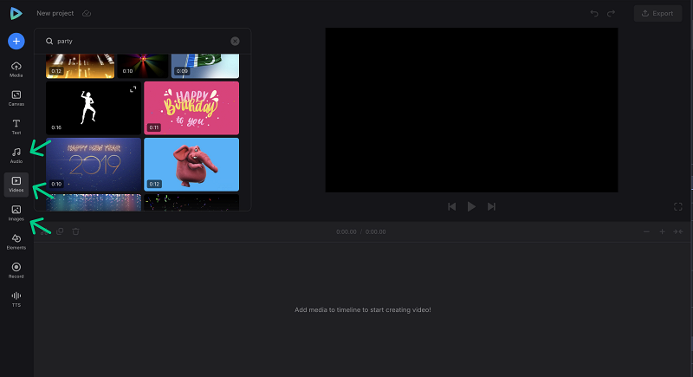Select the colorful bokeh glitter video
This screenshot has width=693, height=377.
click(94, 203)
